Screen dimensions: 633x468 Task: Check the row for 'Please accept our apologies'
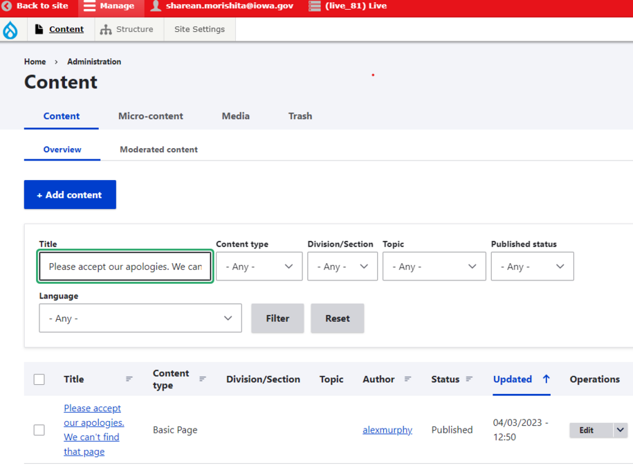pos(39,430)
